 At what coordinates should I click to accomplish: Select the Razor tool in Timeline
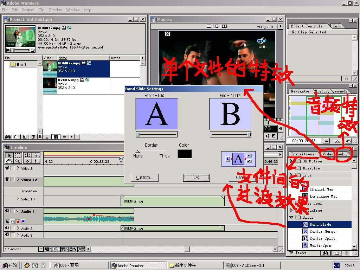pyautogui.click(x=36, y=155)
